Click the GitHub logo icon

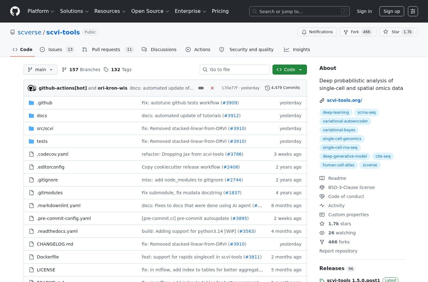15,11
